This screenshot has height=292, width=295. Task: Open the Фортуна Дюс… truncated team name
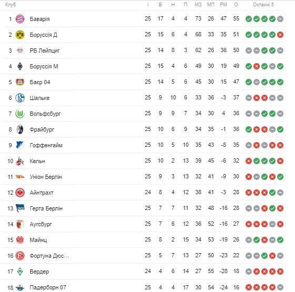(49, 256)
